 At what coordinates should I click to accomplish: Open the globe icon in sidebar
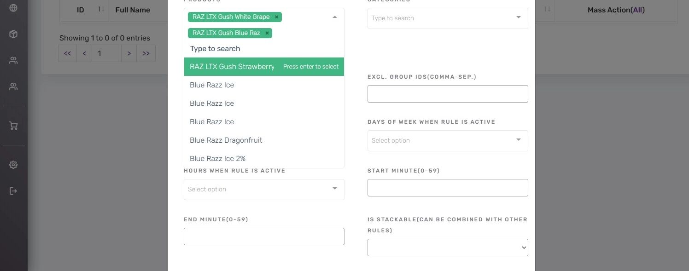coord(13,8)
